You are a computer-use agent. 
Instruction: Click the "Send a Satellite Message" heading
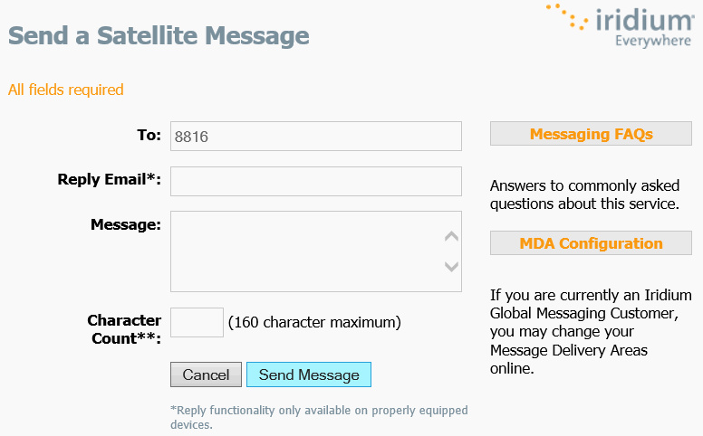click(159, 35)
